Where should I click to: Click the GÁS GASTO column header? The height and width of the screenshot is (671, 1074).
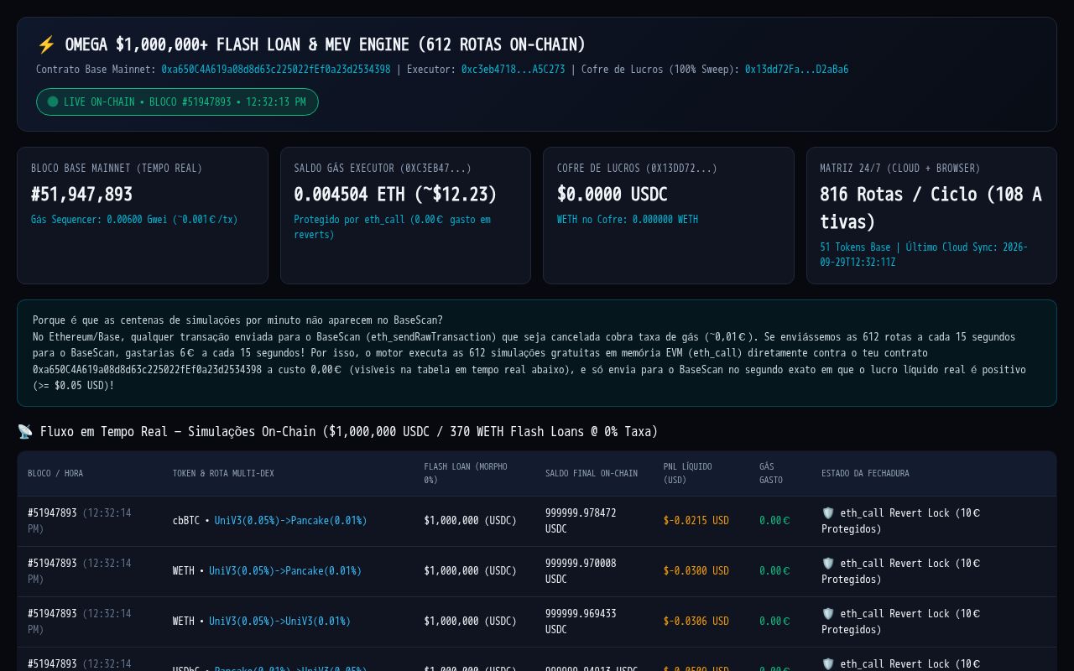pos(771,473)
